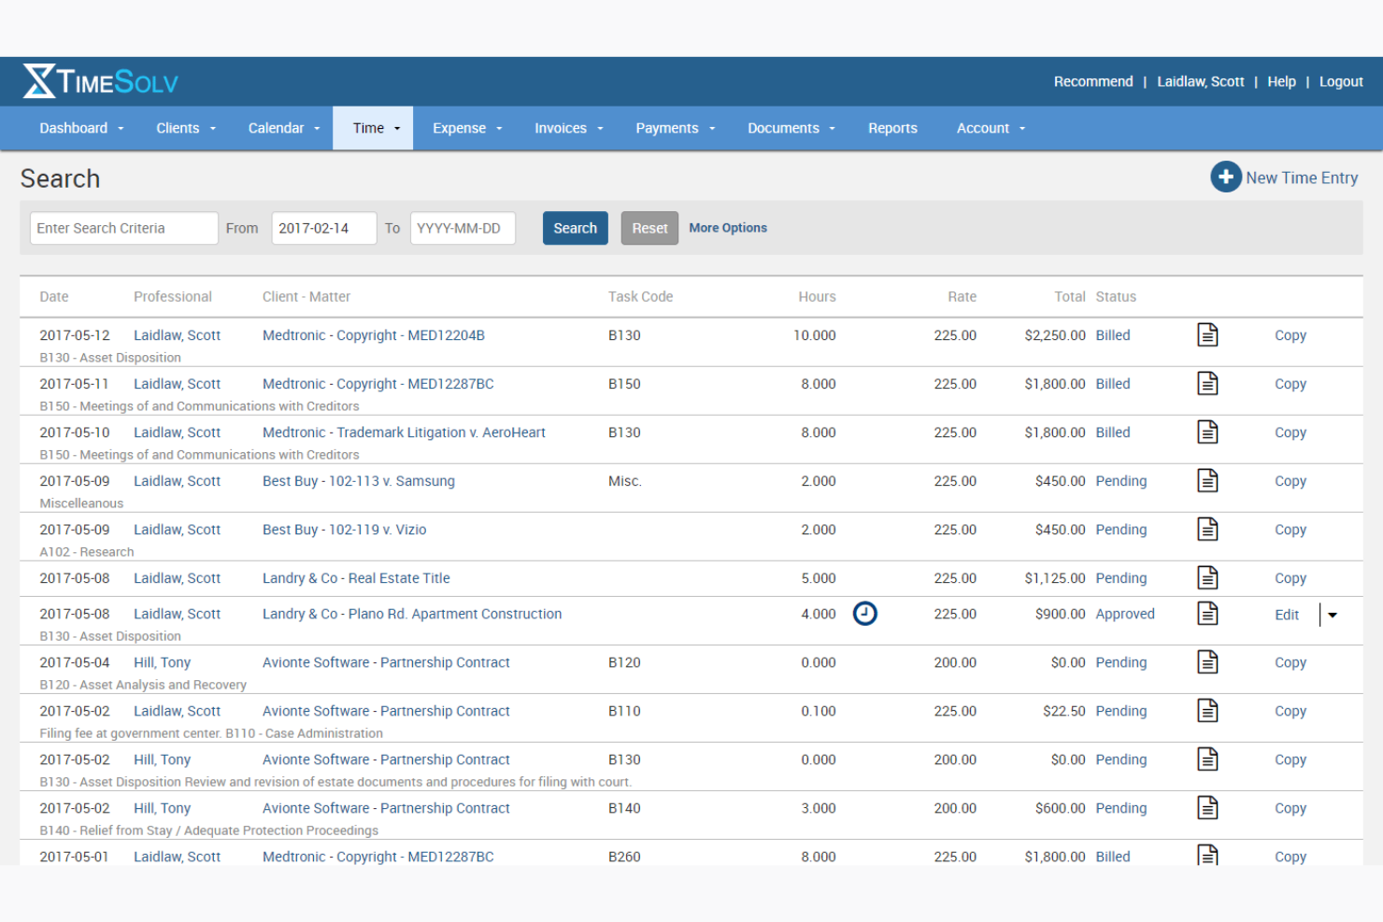Open Landry & Co - Plano Rd. Apartment Construction
The width and height of the screenshot is (1383, 922).
(412, 614)
